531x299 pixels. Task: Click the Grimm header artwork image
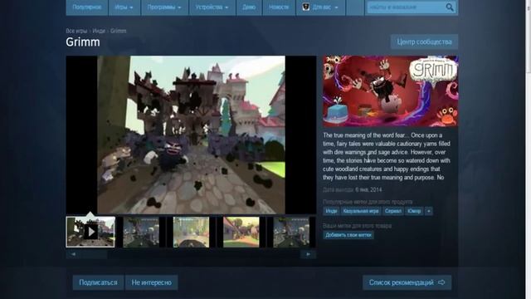pos(390,91)
